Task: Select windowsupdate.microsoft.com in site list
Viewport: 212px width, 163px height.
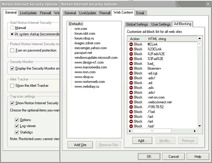Action: 96,57
